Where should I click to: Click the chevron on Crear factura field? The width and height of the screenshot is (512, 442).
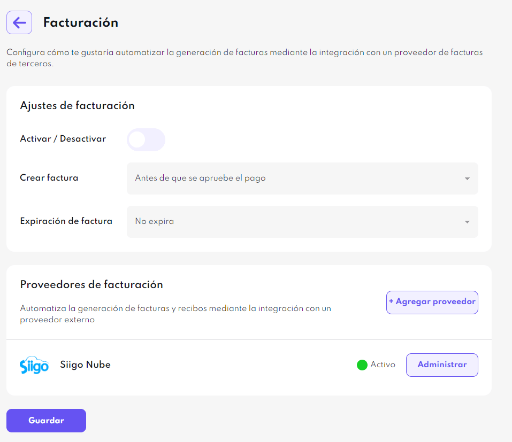click(x=467, y=178)
